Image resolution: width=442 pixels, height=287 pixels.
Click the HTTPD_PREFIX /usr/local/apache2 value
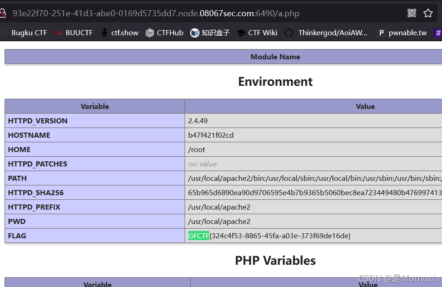coord(219,207)
